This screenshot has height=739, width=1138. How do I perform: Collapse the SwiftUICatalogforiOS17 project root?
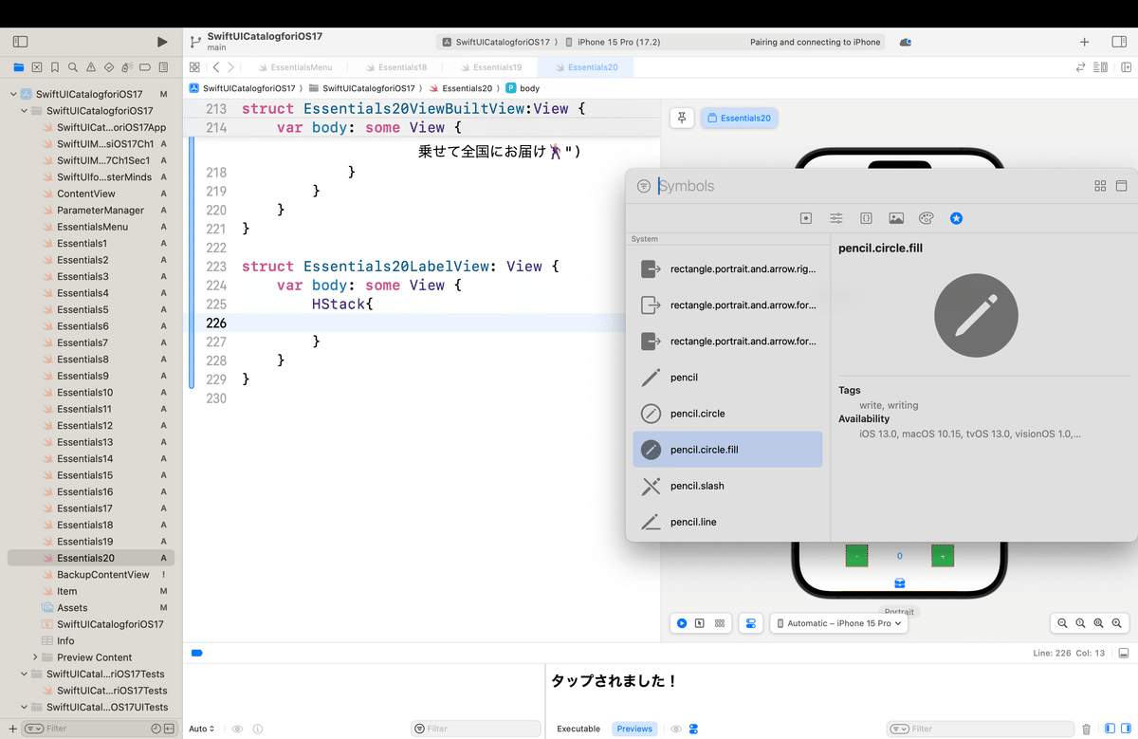click(x=13, y=94)
